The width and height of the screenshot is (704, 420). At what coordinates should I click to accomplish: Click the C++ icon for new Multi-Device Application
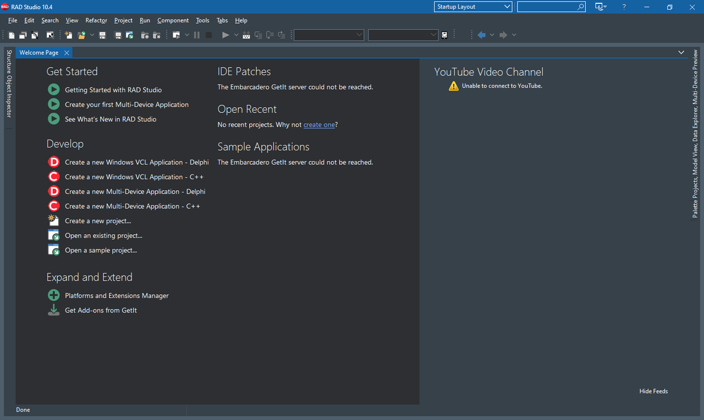coord(53,206)
